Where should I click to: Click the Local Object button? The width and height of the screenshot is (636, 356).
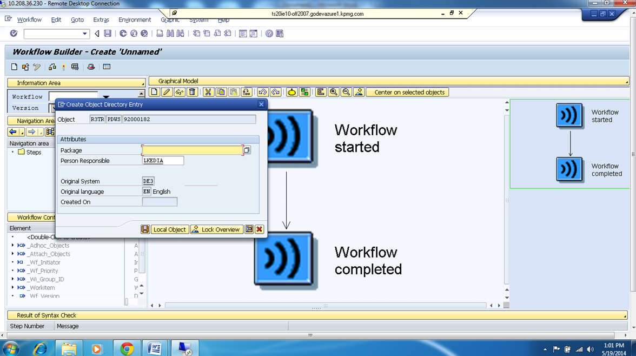(x=169, y=229)
